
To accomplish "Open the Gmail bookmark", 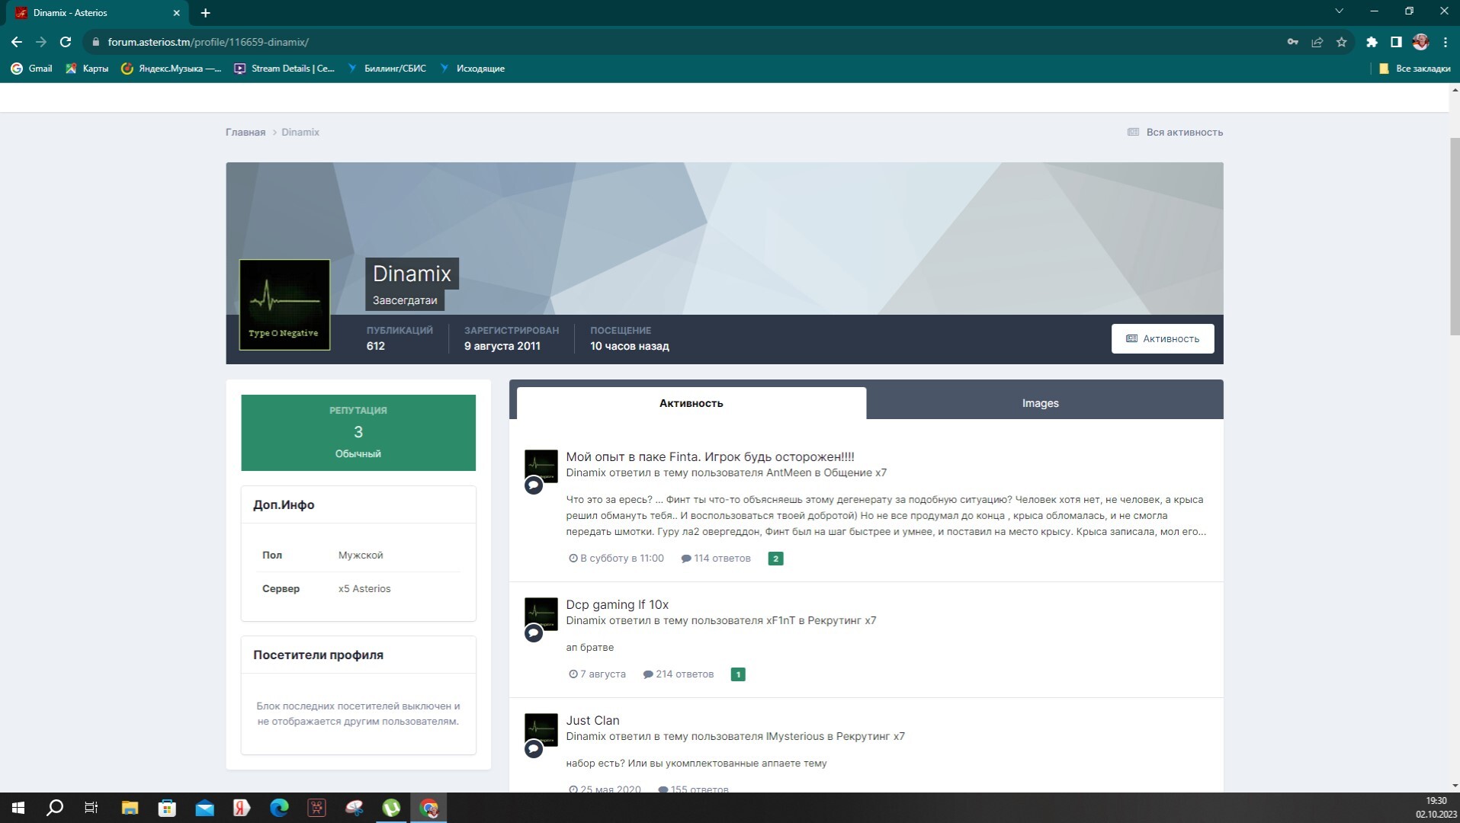I will (32, 69).
